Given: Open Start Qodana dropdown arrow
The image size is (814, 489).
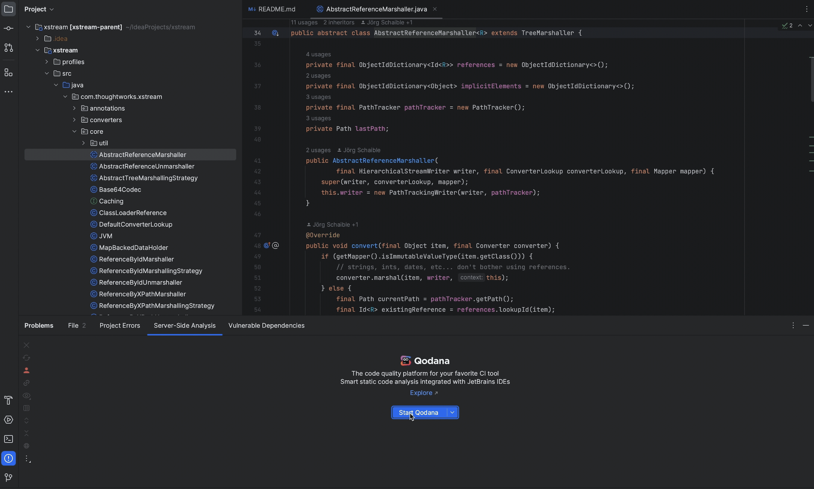Looking at the screenshot, I should coord(452,412).
